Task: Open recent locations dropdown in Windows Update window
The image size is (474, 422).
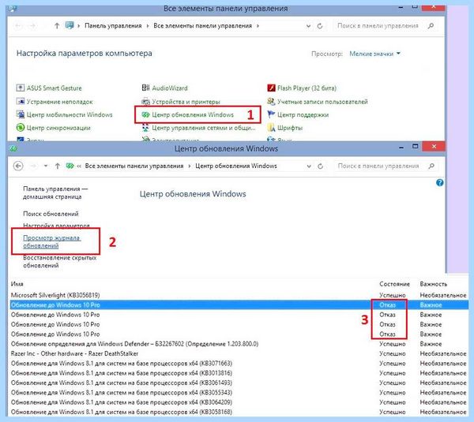Action: (x=46, y=166)
